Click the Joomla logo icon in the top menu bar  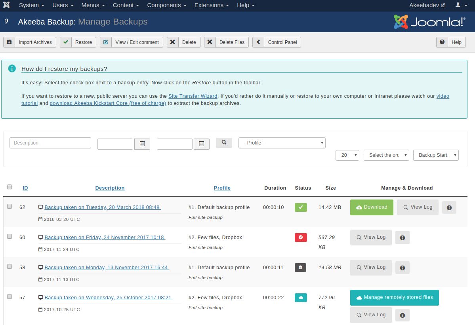point(6,5)
